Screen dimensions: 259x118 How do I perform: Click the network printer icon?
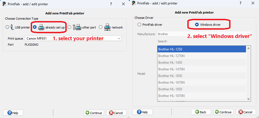pyautogui.click(x=107, y=27)
